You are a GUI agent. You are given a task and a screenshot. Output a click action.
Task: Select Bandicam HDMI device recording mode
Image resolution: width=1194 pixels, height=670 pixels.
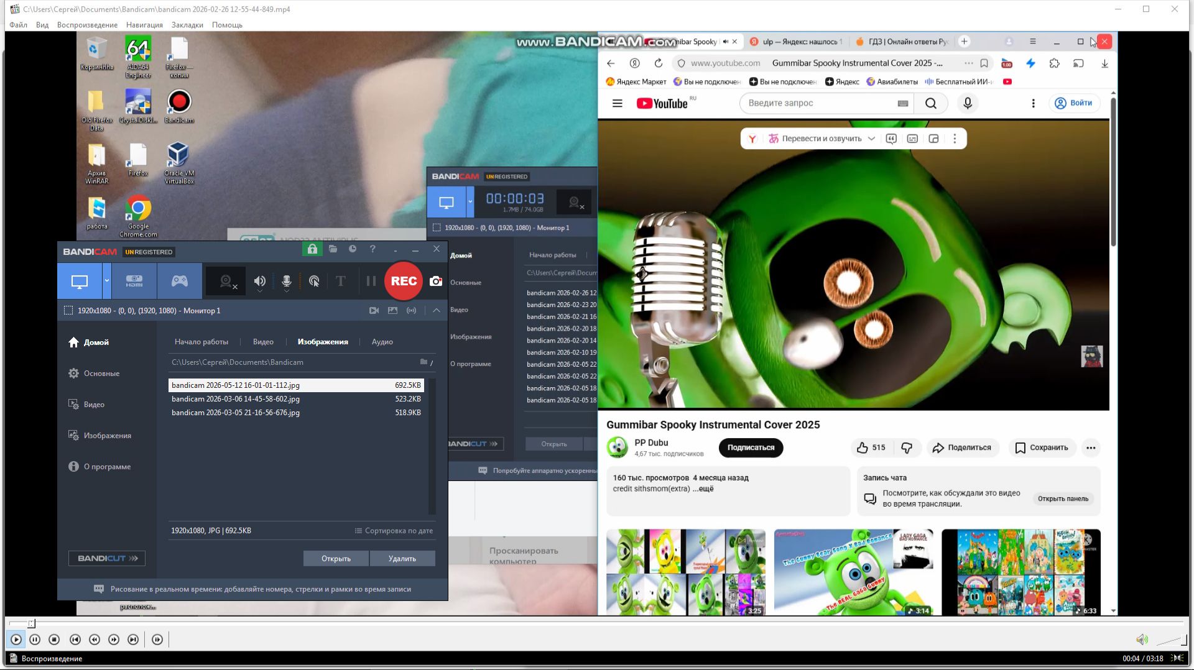[x=134, y=282]
